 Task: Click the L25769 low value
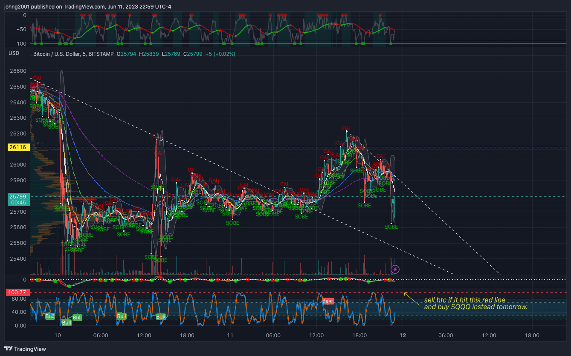(x=172, y=54)
